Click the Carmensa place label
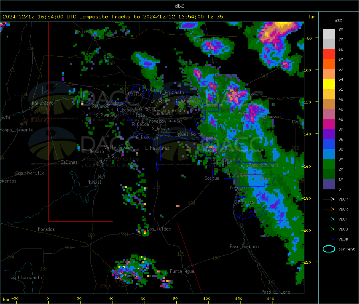 [x=244, y=202]
